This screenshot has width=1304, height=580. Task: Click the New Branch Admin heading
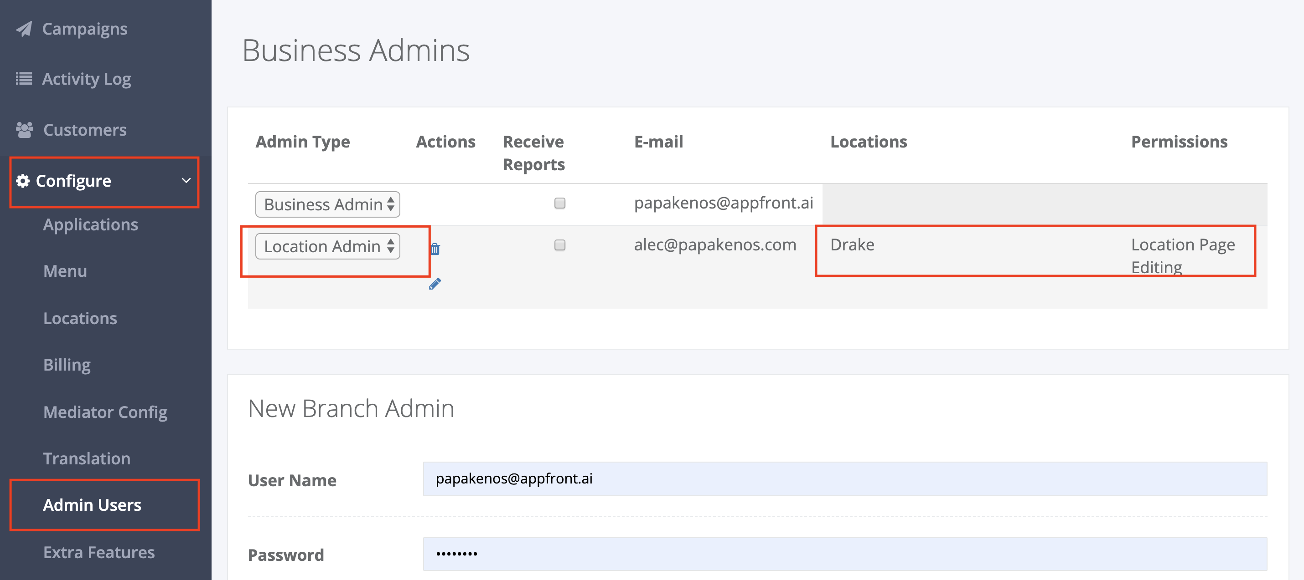(x=351, y=408)
